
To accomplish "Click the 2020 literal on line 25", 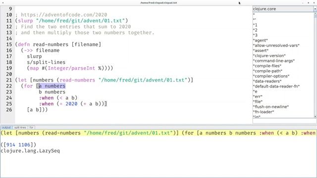I will pos(71,104).
